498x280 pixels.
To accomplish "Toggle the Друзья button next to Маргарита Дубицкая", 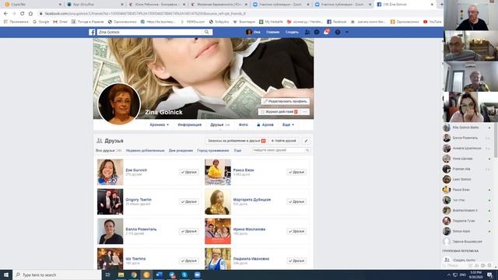I will pos(296,201).
